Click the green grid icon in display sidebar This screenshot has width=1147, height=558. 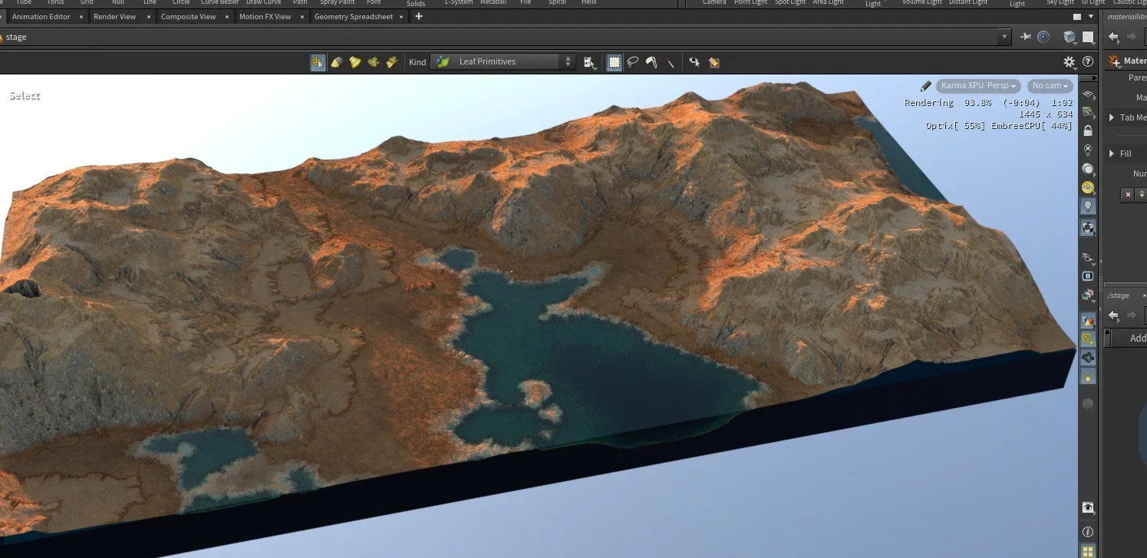click(x=1088, y=112)
